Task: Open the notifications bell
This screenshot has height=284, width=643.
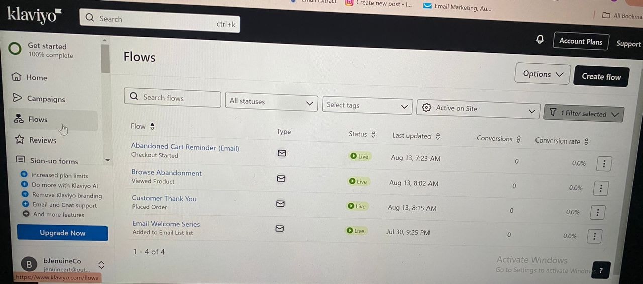Action: pos(540,39)
